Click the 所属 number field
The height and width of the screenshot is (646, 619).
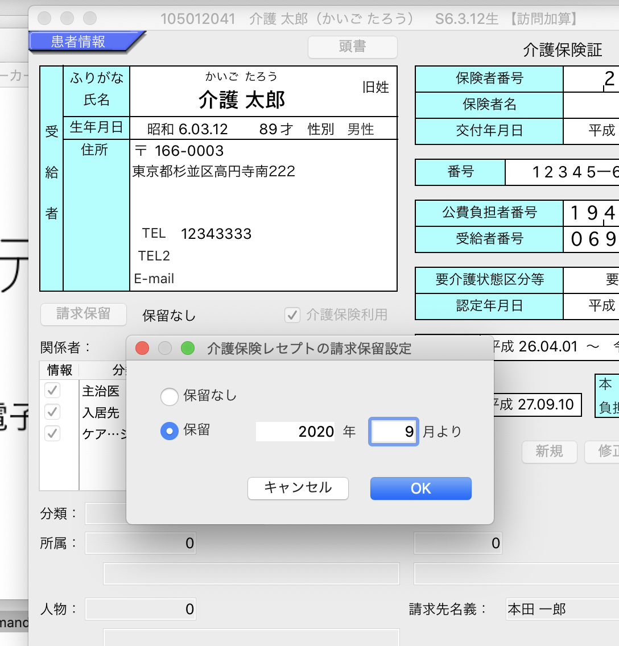[141, 543]
